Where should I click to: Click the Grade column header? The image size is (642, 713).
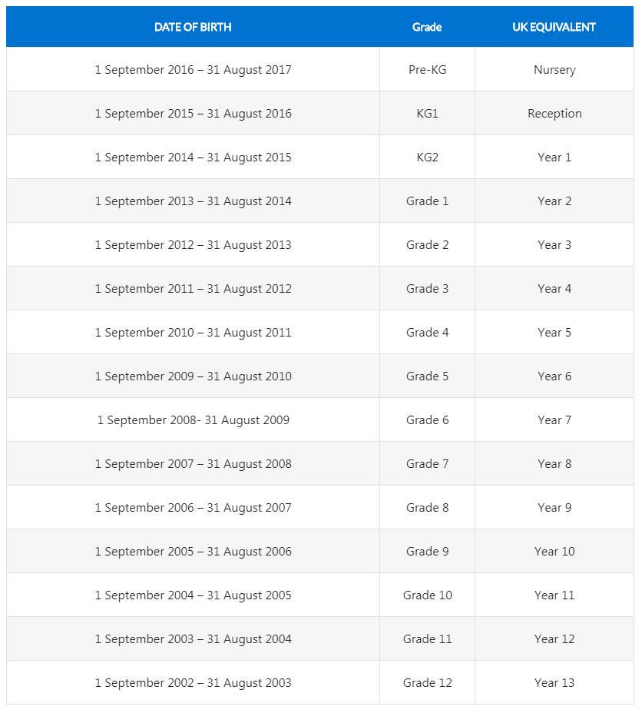[x=427, y=27]
